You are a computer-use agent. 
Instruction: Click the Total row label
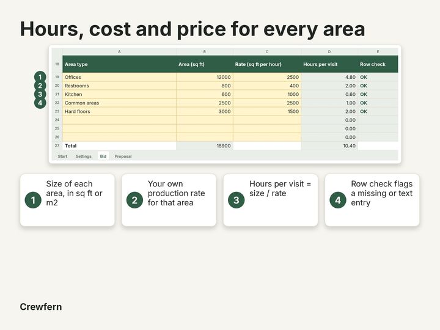[70, 145]
